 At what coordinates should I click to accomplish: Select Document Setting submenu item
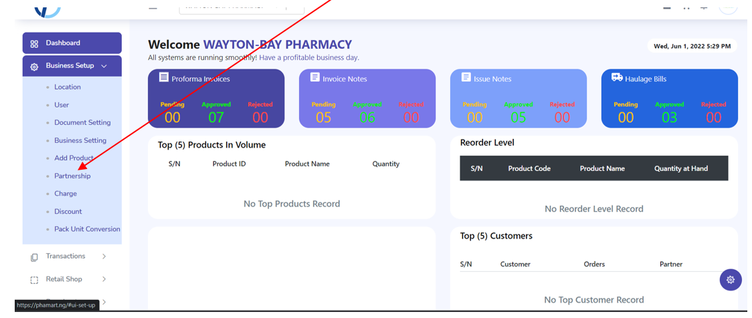click(x=82, y=123)
